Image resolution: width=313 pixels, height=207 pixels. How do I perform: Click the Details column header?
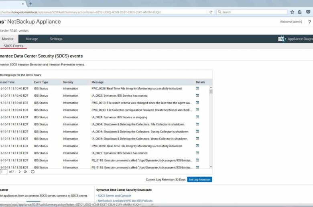(x=200, y=82)
